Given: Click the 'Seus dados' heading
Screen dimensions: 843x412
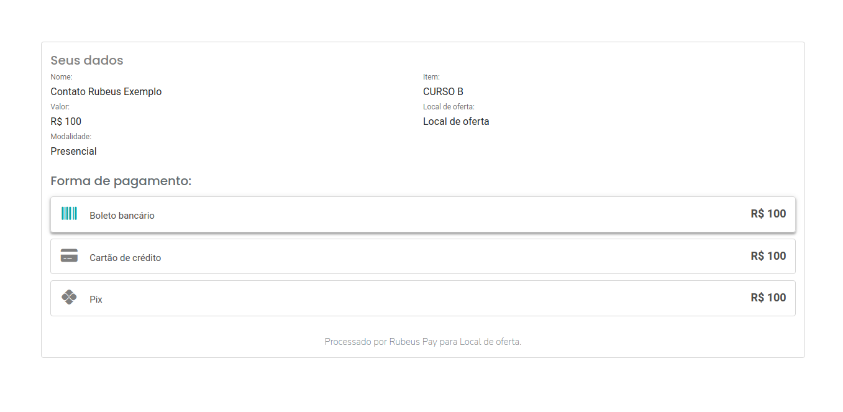Looking at the screenshot, I should pyautogui.click(x=87, y=60).
